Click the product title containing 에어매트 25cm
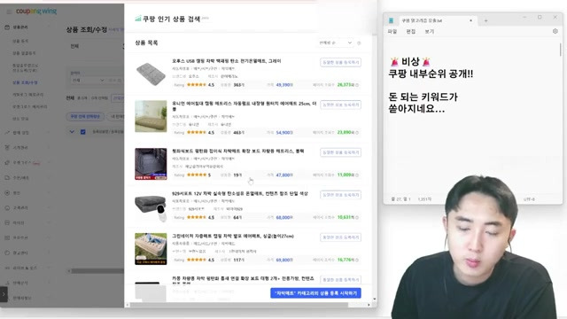The width and height of the screenshot is (567, 319). [245, 106]
